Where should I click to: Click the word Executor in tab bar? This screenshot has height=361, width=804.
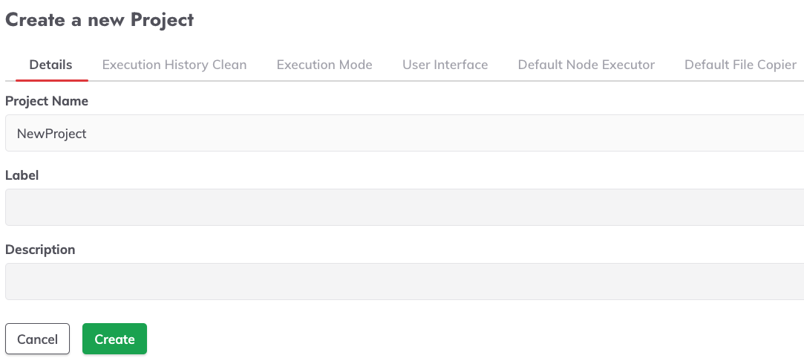tap(630, 65)
